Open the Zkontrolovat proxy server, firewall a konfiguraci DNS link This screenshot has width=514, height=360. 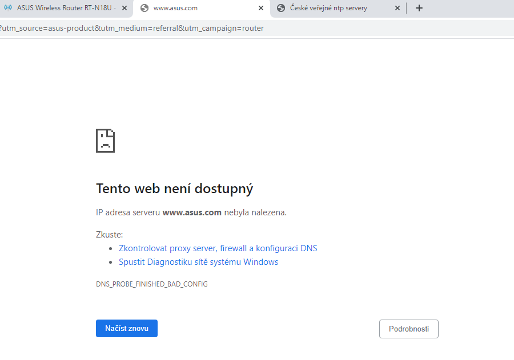[x=218, y=248]
